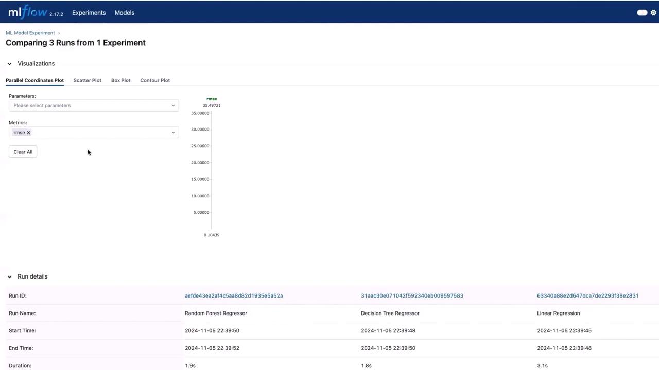659x370 pixels.
Task: Open Linear Regression run ID 63340a88 link
Action: (x=587, y=295)
